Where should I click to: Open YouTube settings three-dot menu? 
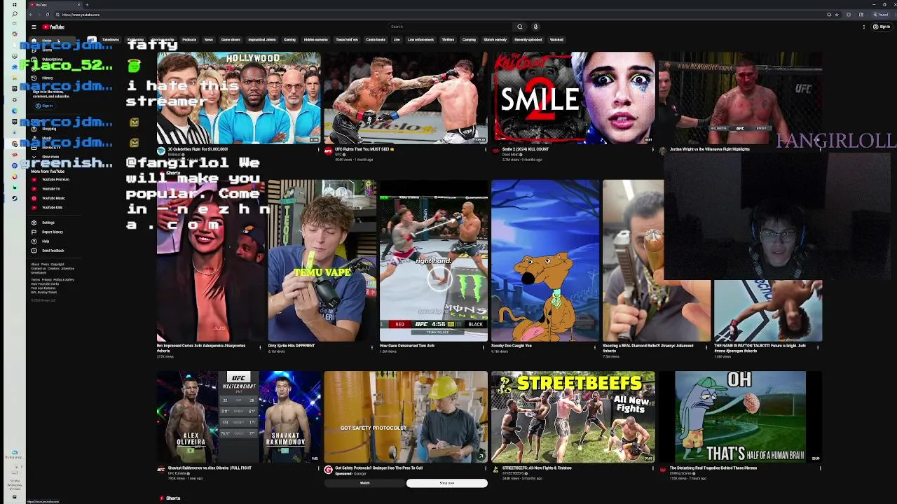[864, 27]
